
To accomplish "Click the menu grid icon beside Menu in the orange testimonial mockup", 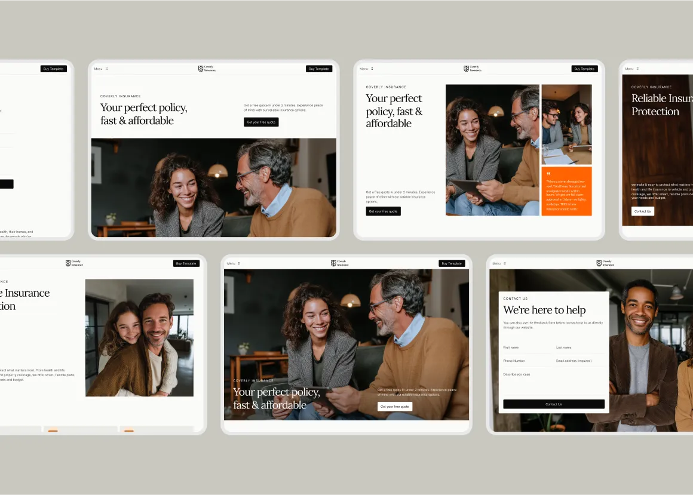I will (372, 69).
